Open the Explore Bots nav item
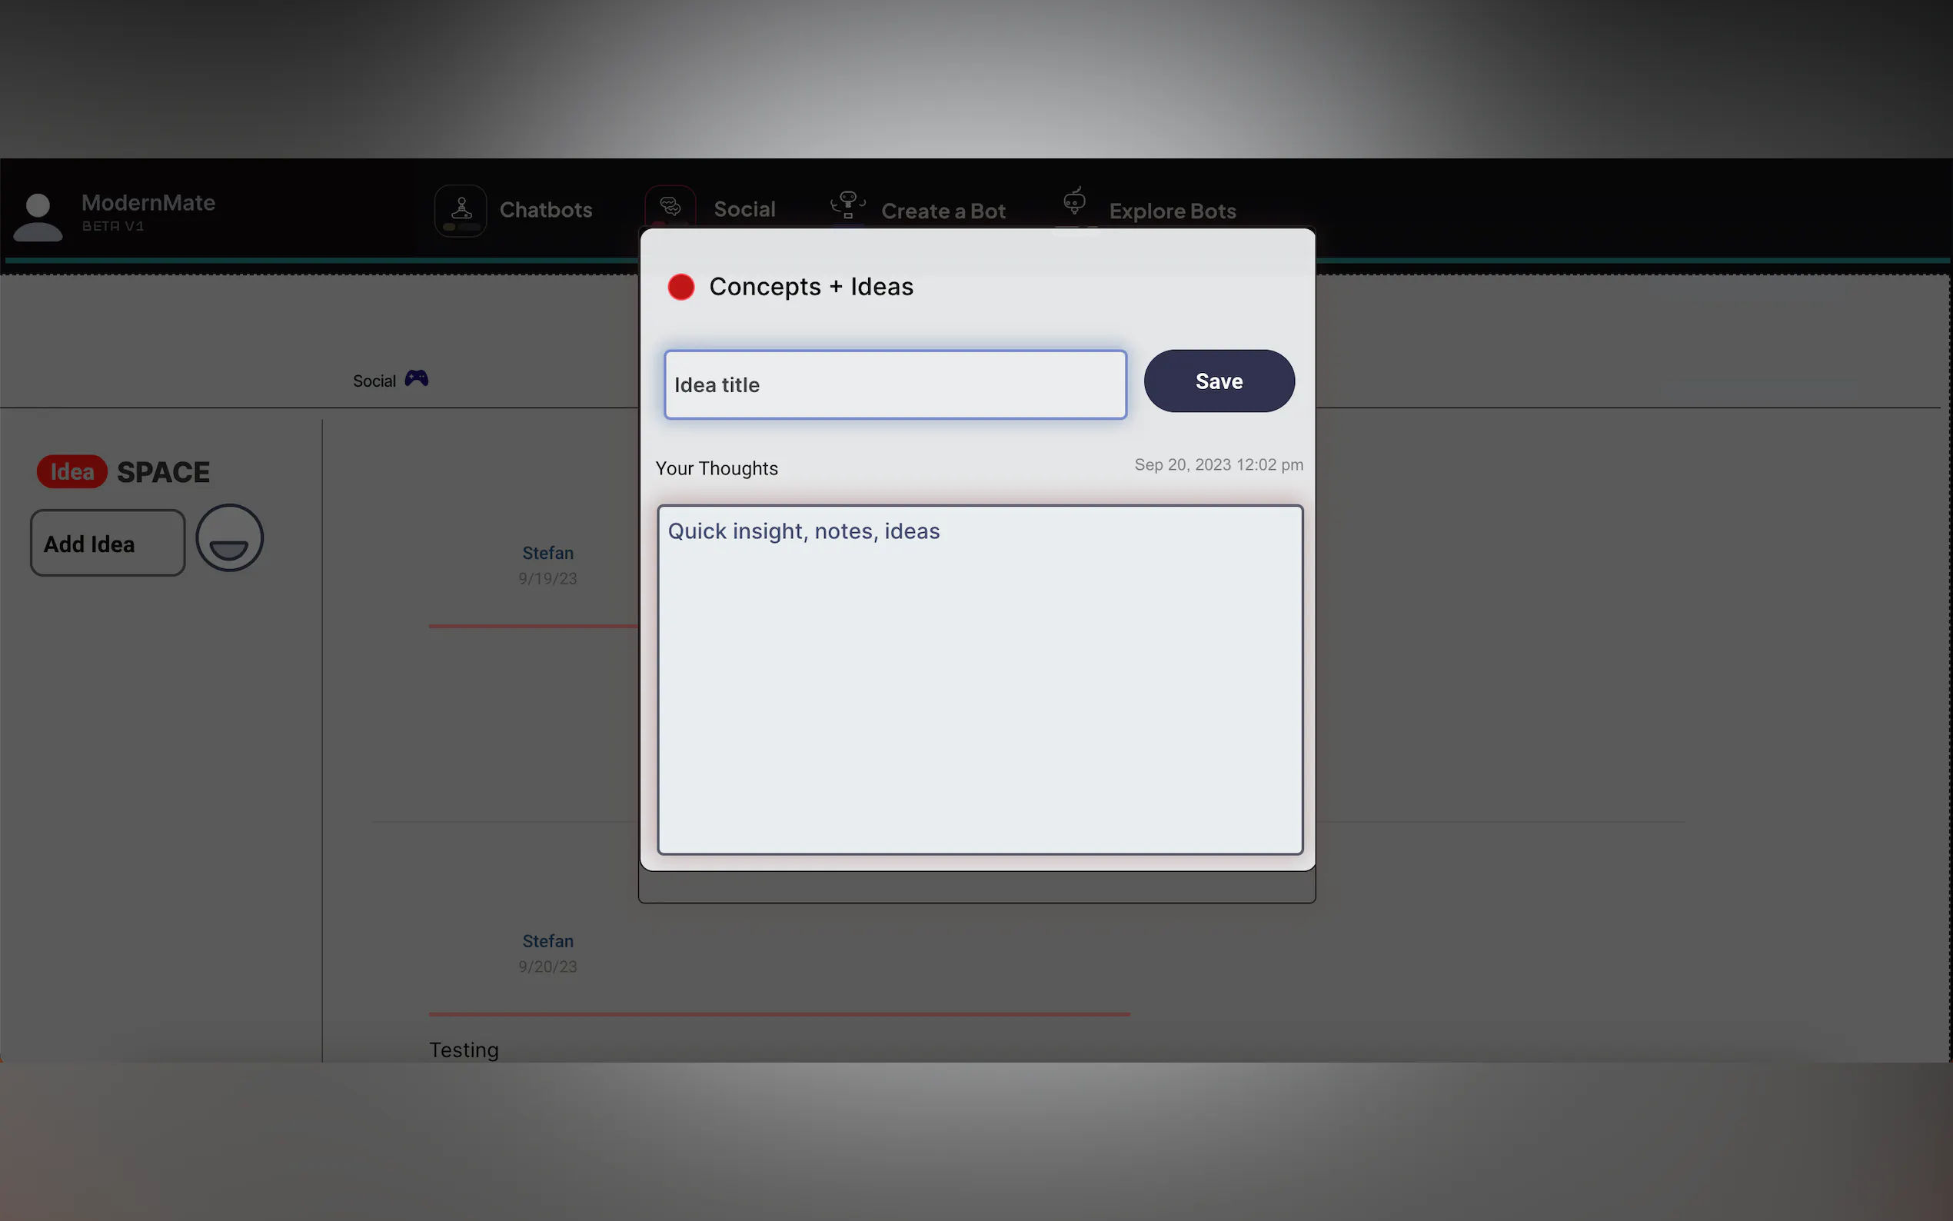1953x1221 pixels. click(x=1172, y=211)
